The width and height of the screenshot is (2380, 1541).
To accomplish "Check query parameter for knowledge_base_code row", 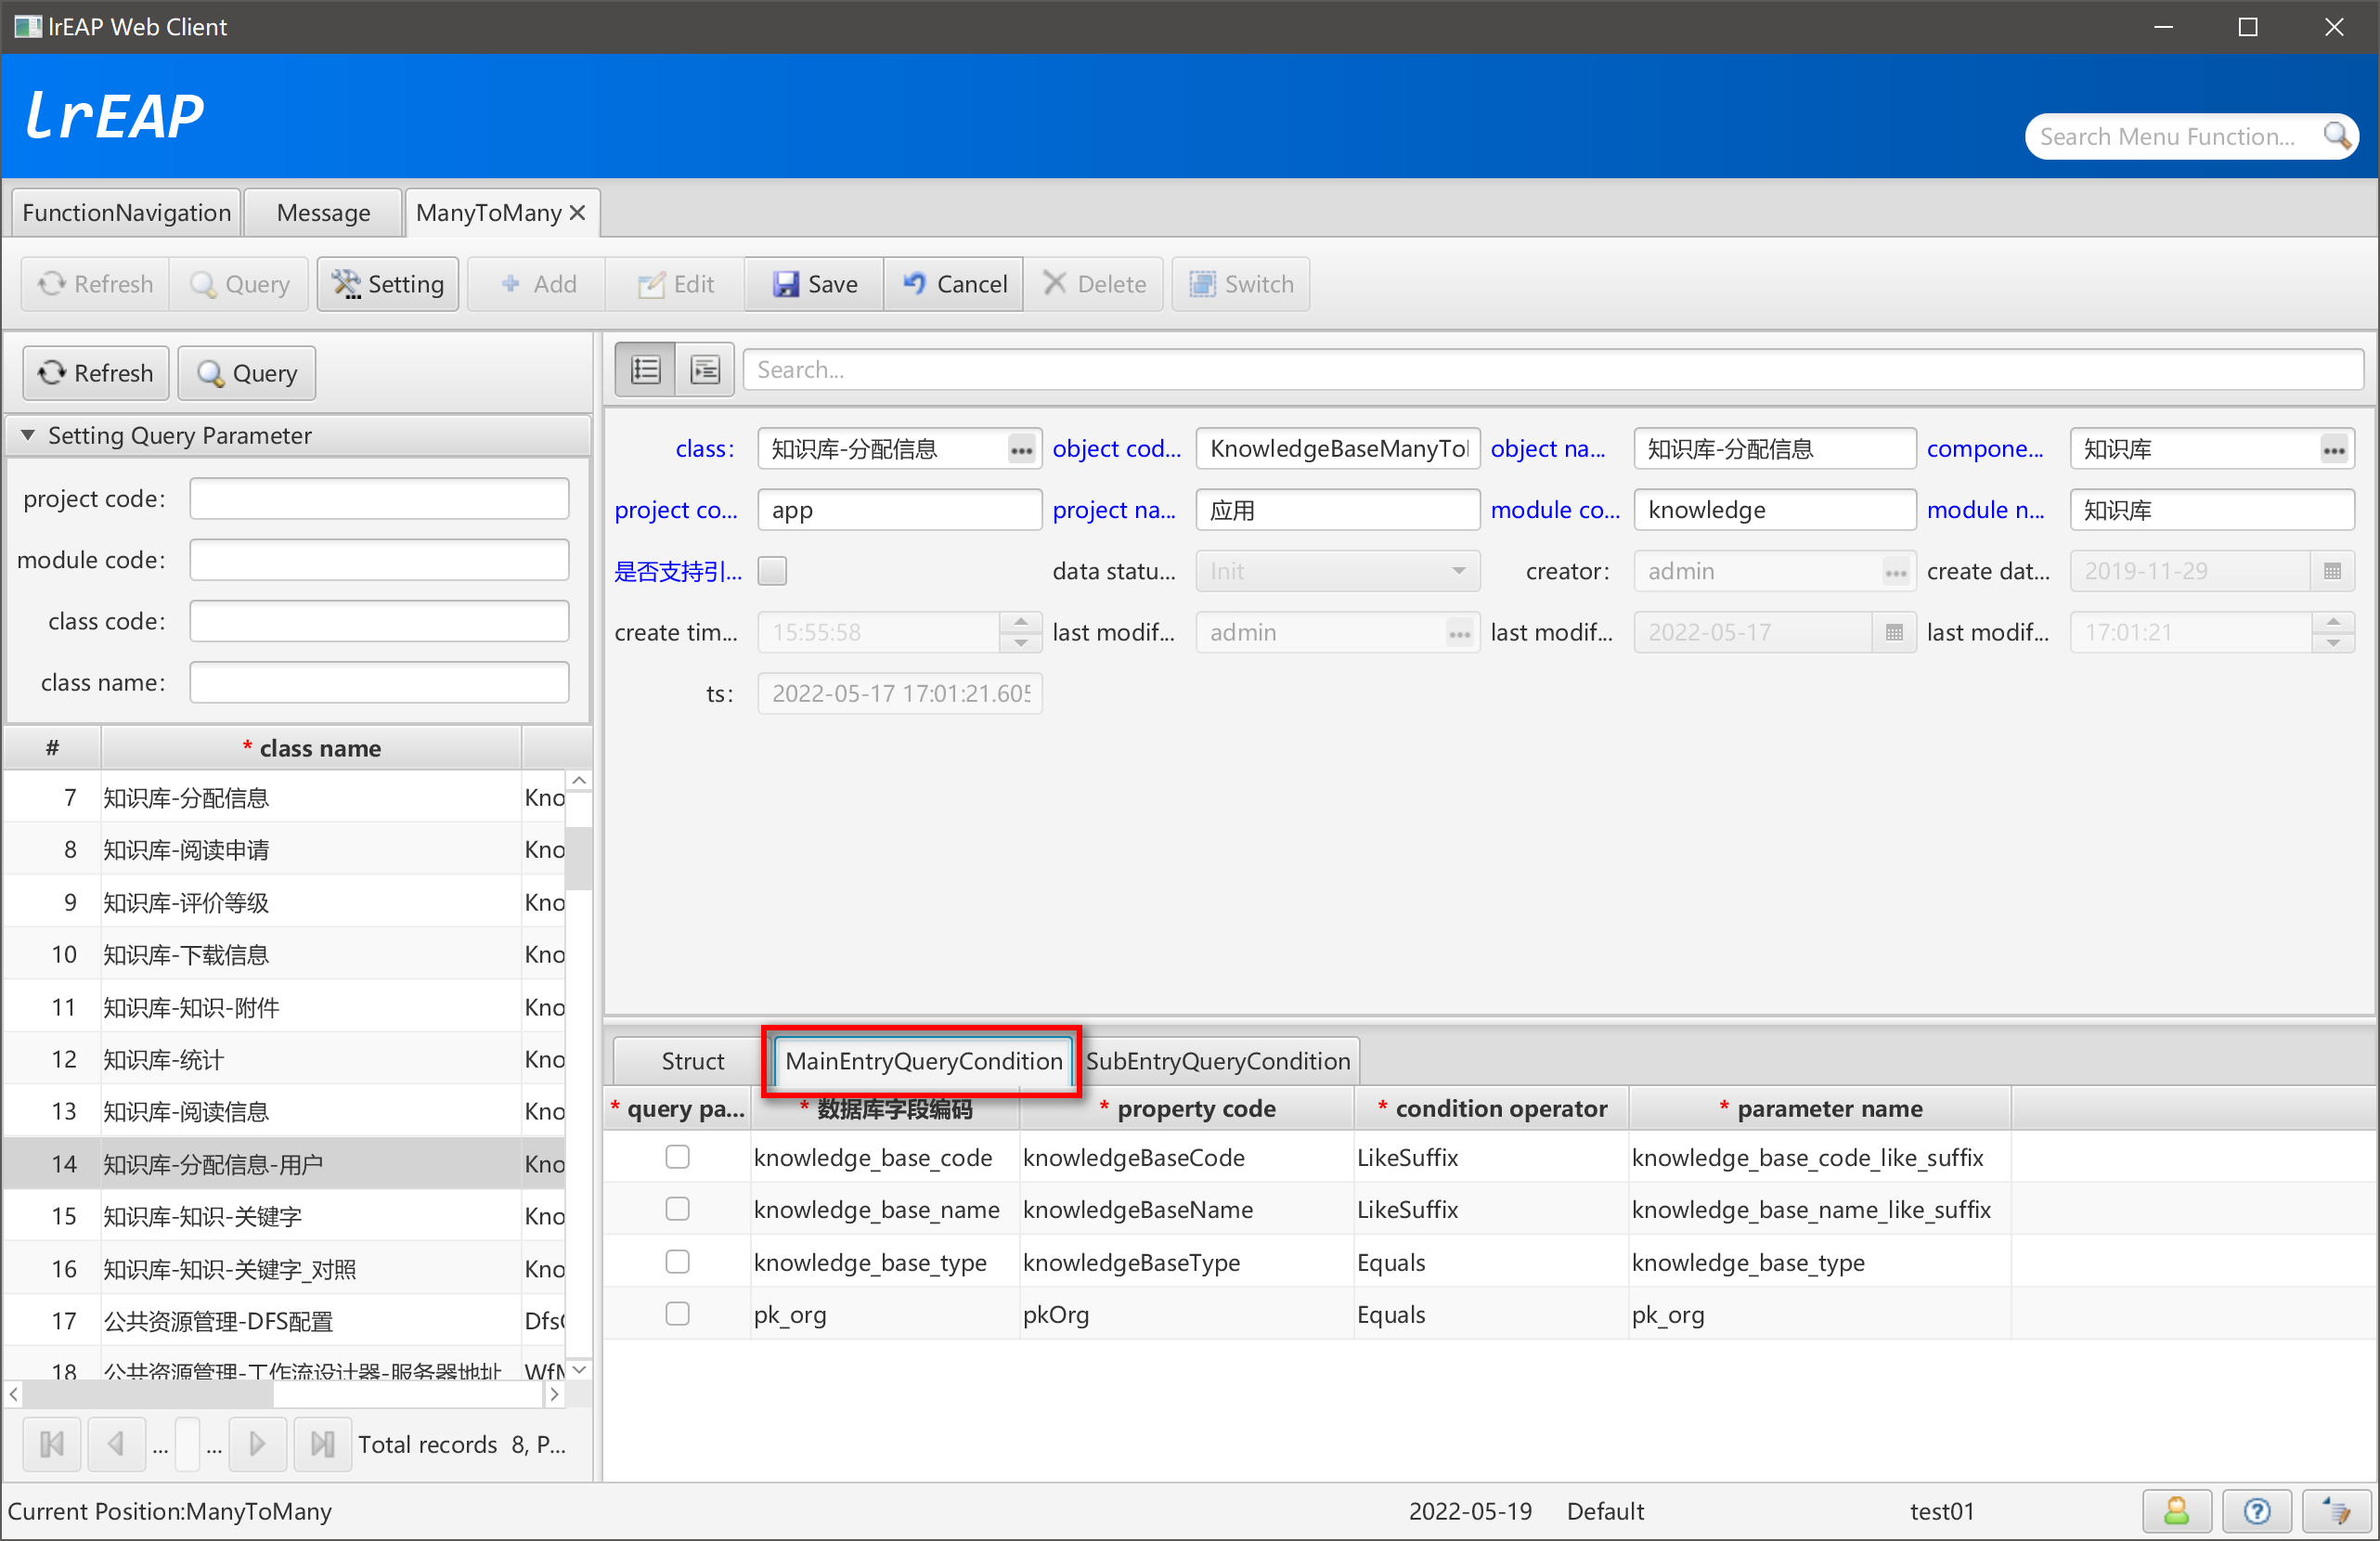I will click(677, 1157).
